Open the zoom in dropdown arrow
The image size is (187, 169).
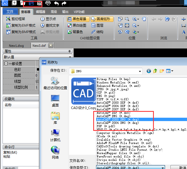(x=138, y=19)
